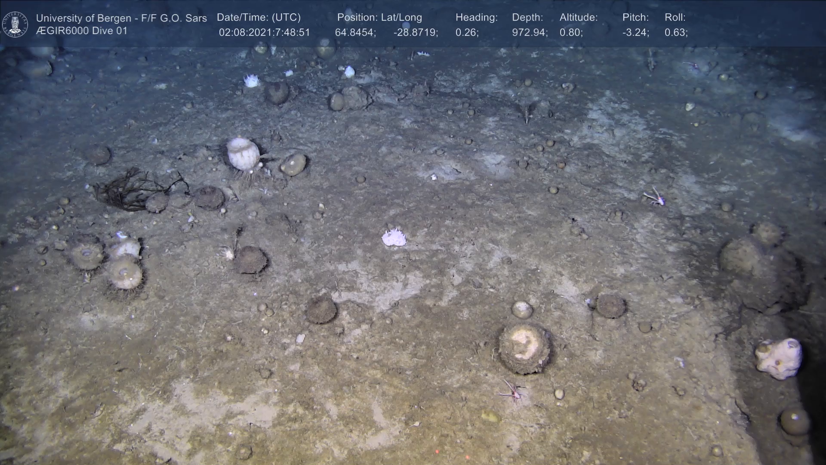The width and height of the screenshot is (826, 465).
Task: Click the white frilly nudibranch at center
Action: [x=394, y=238]
